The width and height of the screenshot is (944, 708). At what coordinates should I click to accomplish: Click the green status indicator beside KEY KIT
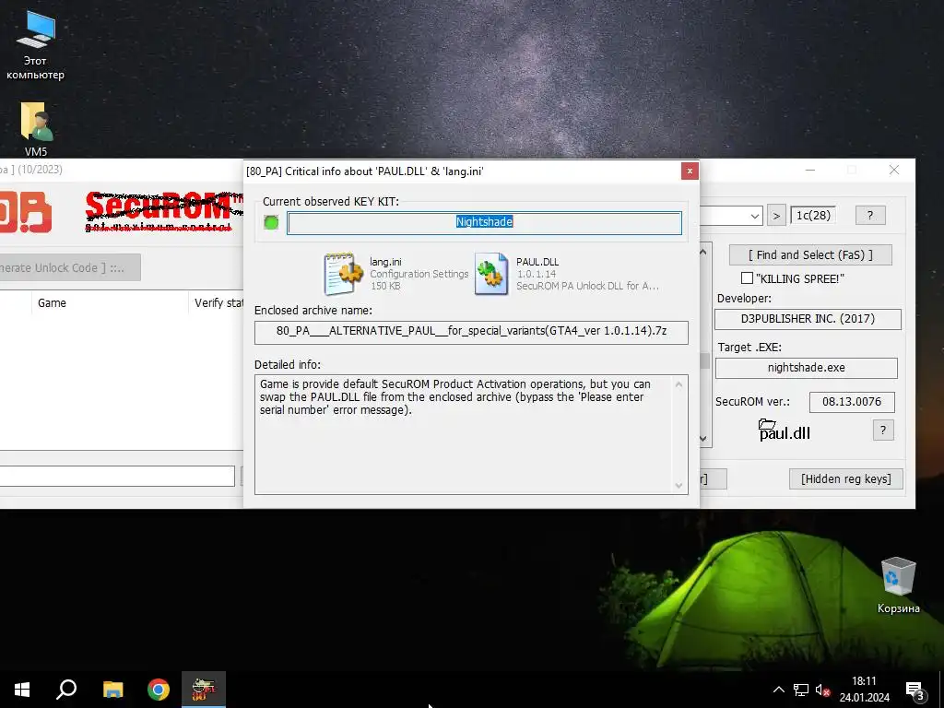(x=271, y=222)
